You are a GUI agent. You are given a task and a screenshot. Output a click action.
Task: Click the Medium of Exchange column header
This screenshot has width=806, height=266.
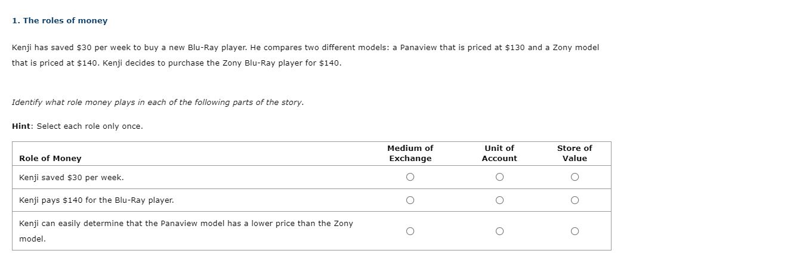click(x=410, y=153)
